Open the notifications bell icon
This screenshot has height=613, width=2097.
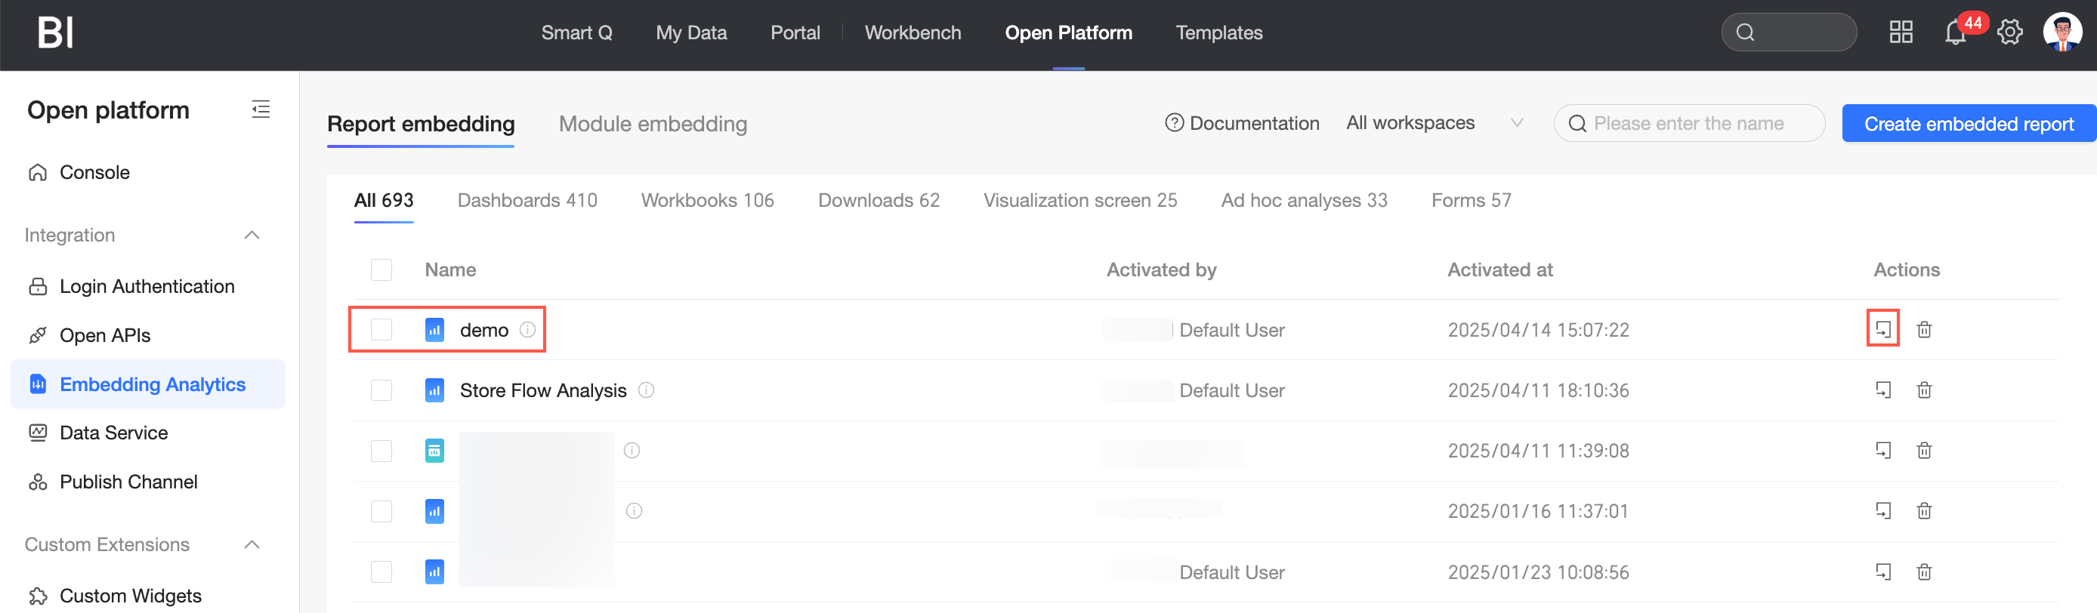pyautogui.click(x=1954, y=33)
